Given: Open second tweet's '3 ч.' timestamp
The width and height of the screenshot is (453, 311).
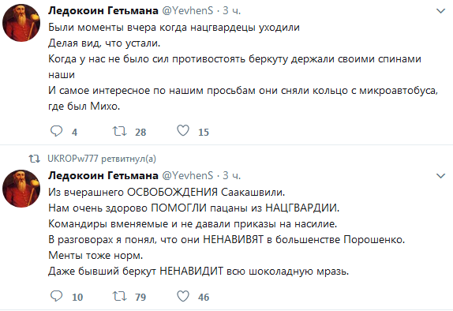Looking at the screenshot, I should (x=231, y=175).
